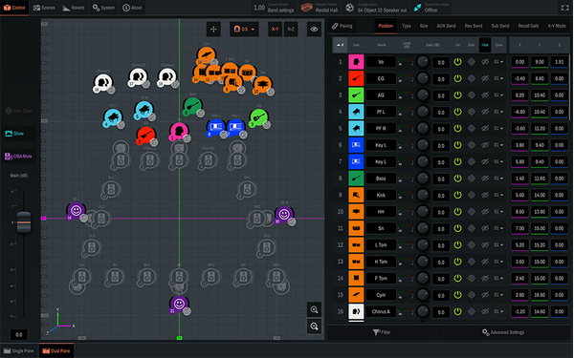Open the Scenes tab

[x=44, y=8]
